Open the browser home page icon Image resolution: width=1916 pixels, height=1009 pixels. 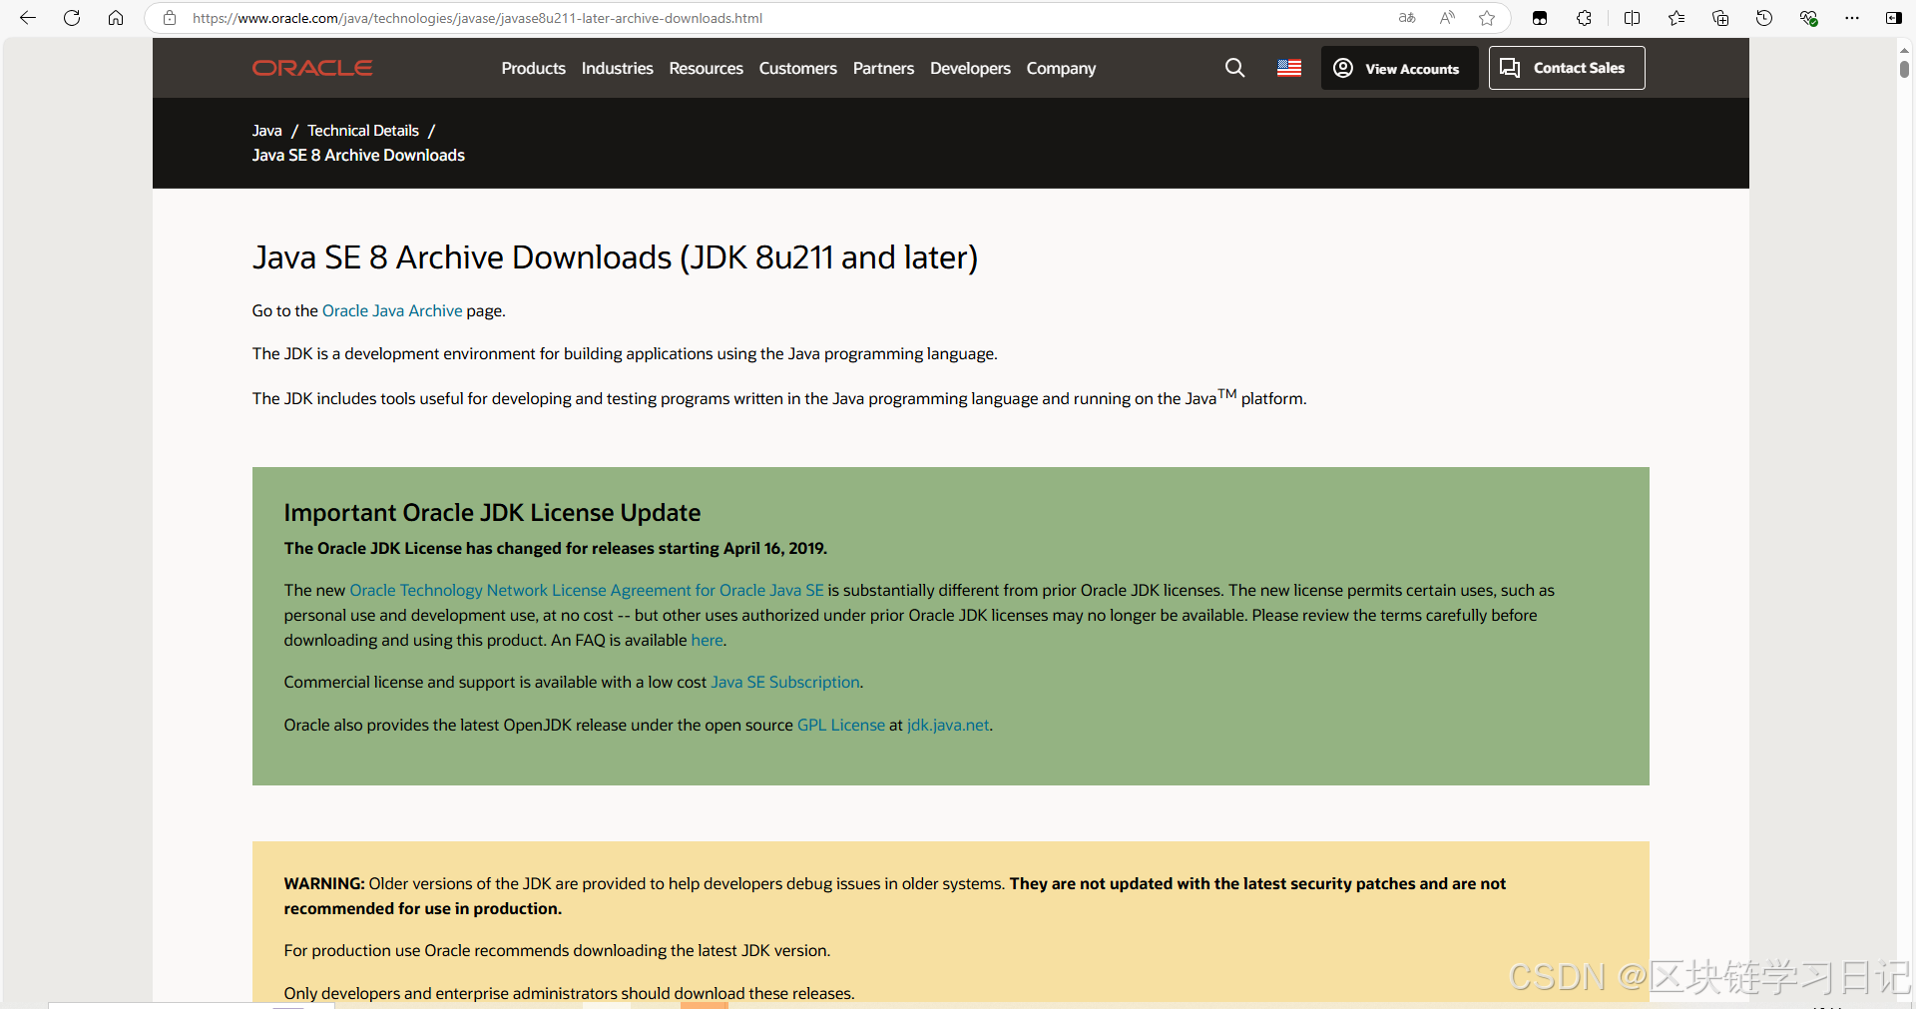[116, 18]
